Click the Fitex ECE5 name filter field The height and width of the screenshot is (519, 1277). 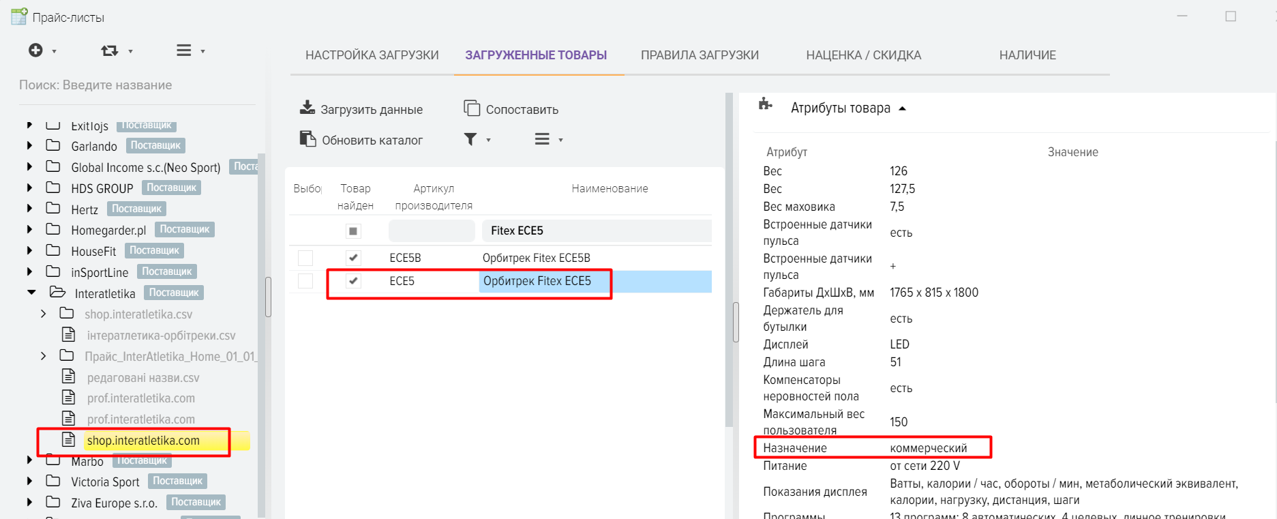[x=597, y=231]
